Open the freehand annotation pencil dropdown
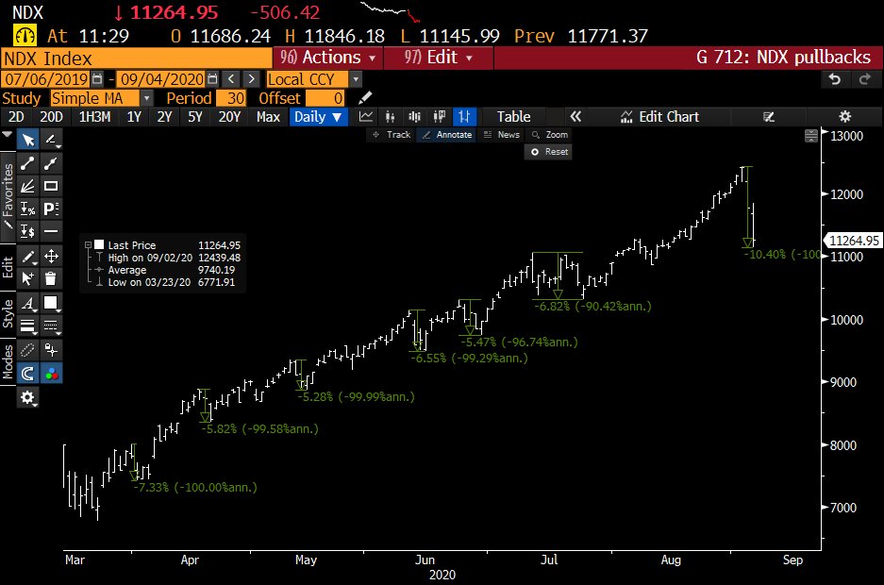The width and height of the screenshot is (884, 585). [51, 140]
